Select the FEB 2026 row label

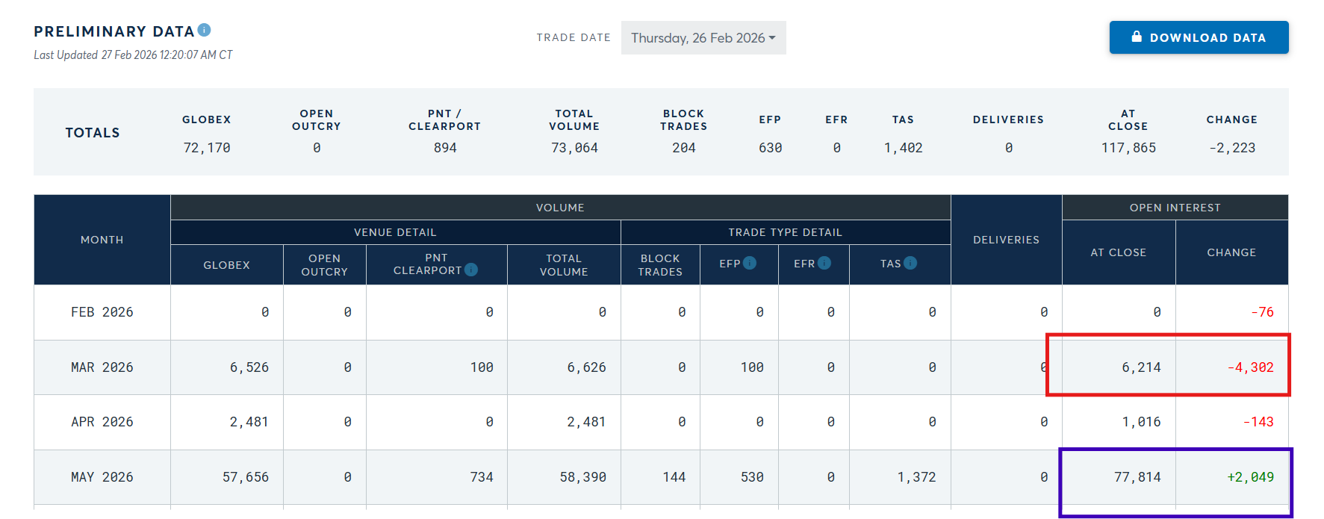click(x=102, y=312)
